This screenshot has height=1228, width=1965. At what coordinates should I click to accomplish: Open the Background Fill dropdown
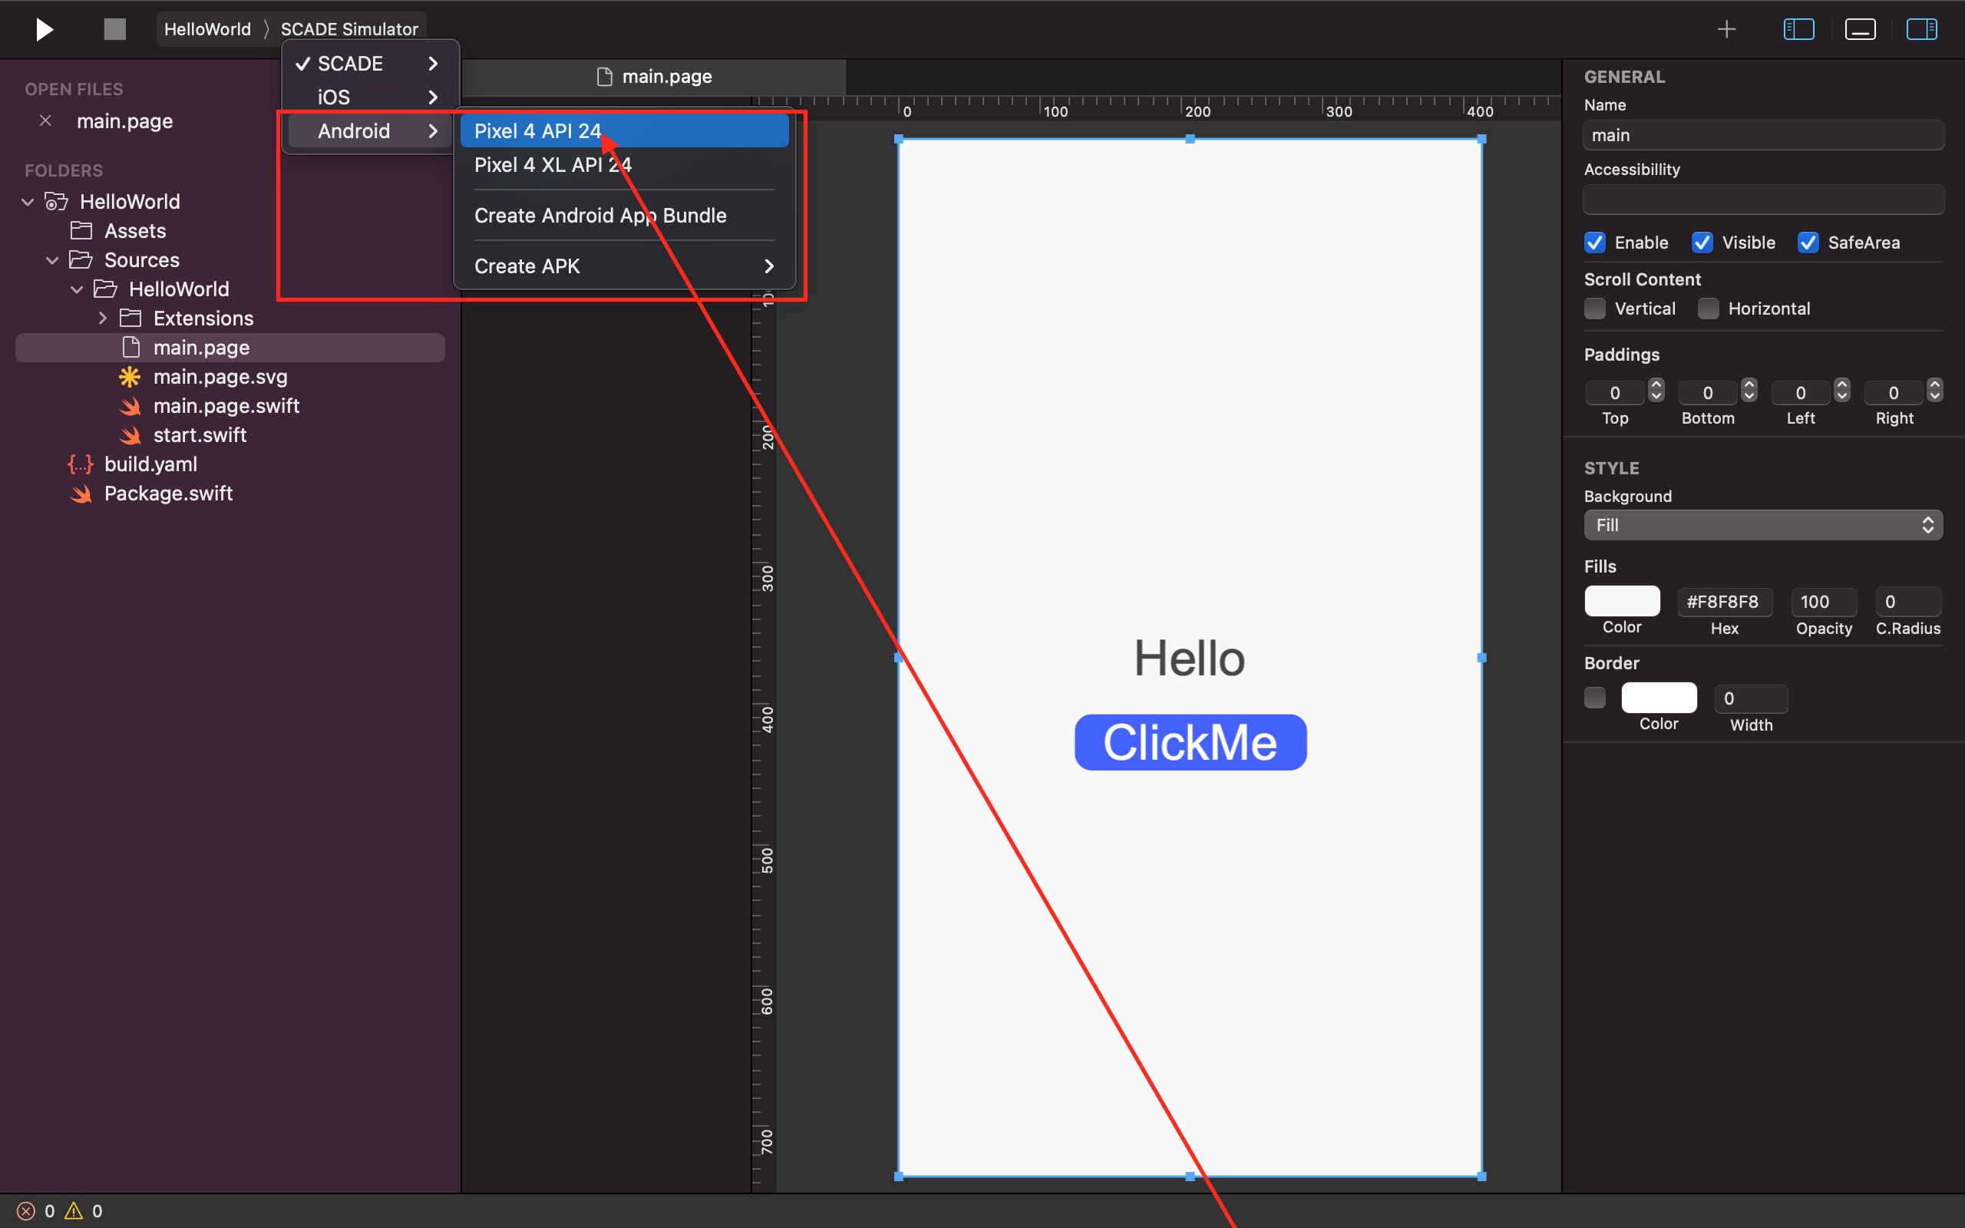click(1763, 525)
